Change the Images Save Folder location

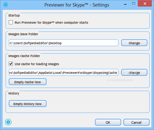tap(134, 43)
